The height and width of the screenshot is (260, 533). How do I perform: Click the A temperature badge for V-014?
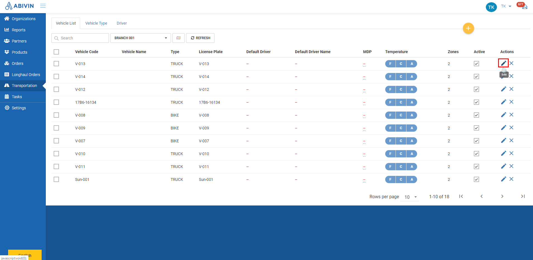[412, 77]
